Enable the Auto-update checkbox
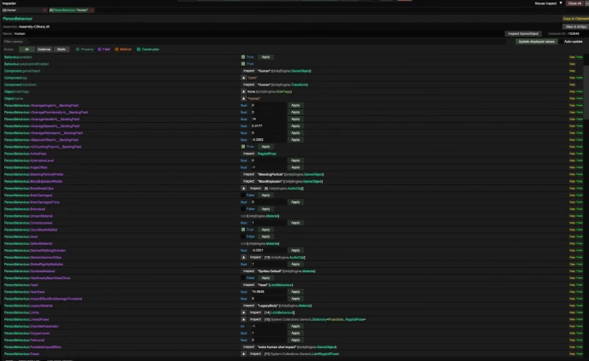The height and width of the screenshot is (361, 589). pyautogui.click(x=561, y=41)
